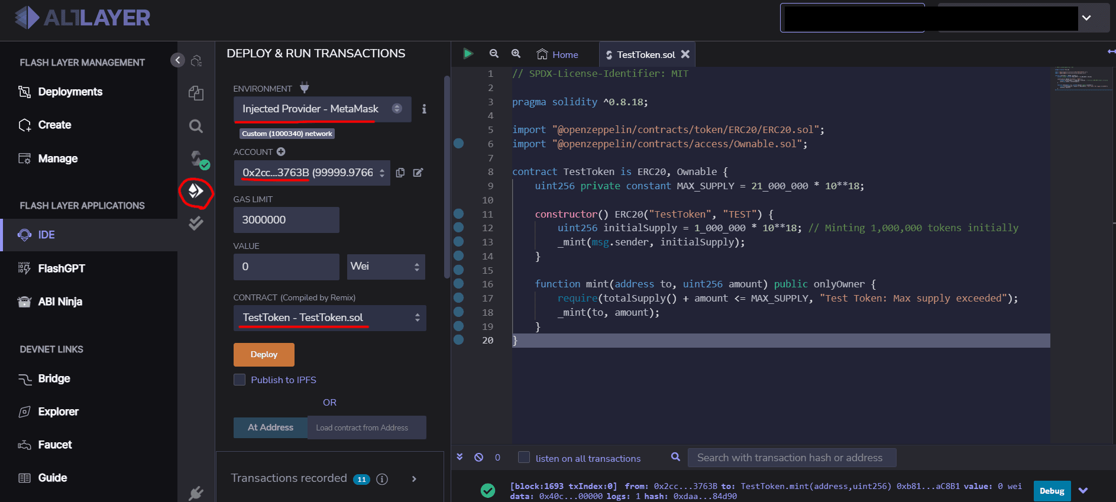Click the code minimap preview
The width and height of the screenshot is (1116, 502).
click(x=1082, y=79)
